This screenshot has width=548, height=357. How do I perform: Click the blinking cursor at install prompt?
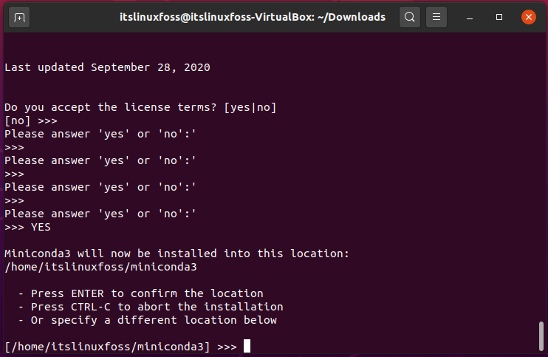(247, 346)
